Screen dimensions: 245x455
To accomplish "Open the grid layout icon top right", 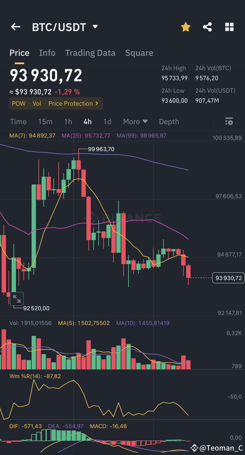I will 229,27.
